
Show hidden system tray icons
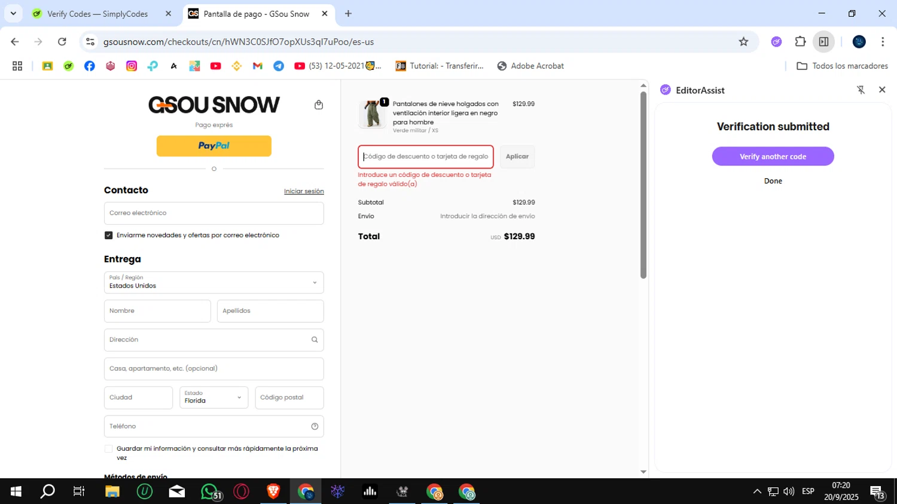point(757,491)
